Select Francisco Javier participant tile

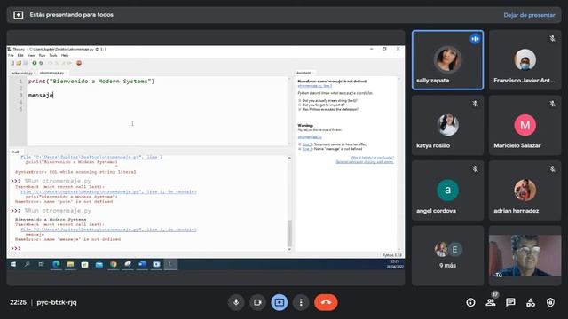pyautogui.click(x=525, y=60)
